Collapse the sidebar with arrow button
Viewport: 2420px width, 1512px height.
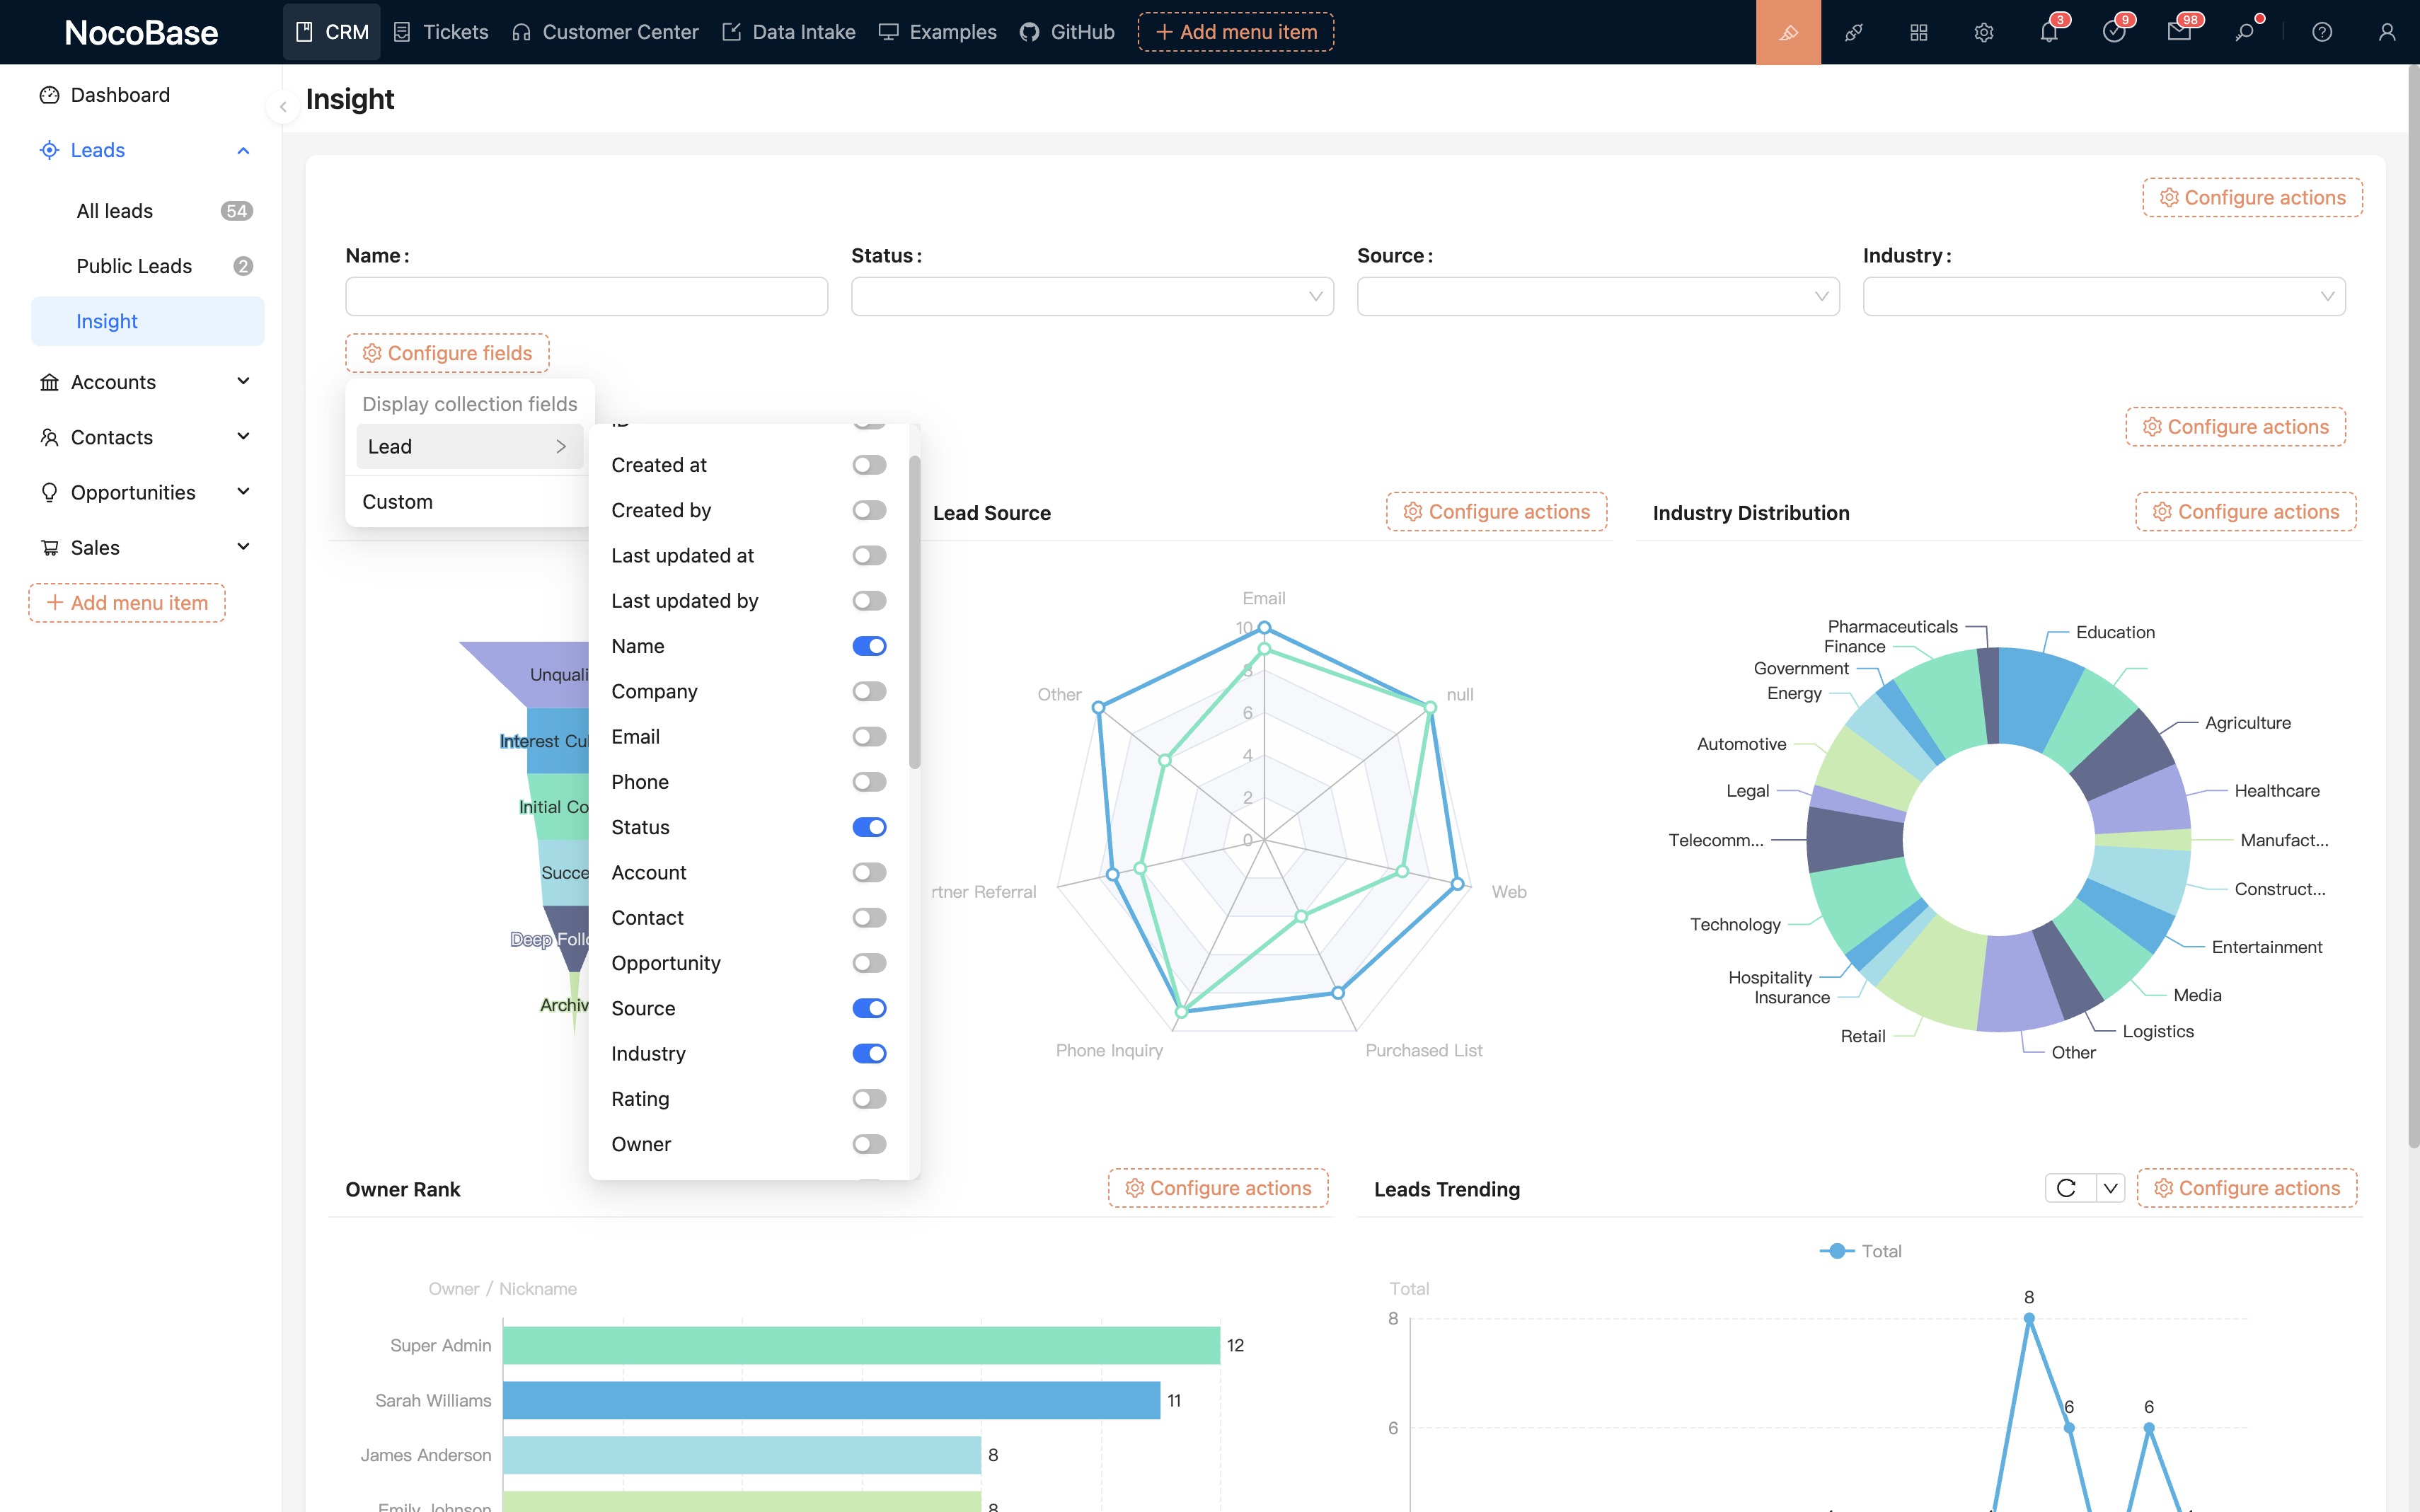(283, 106)
